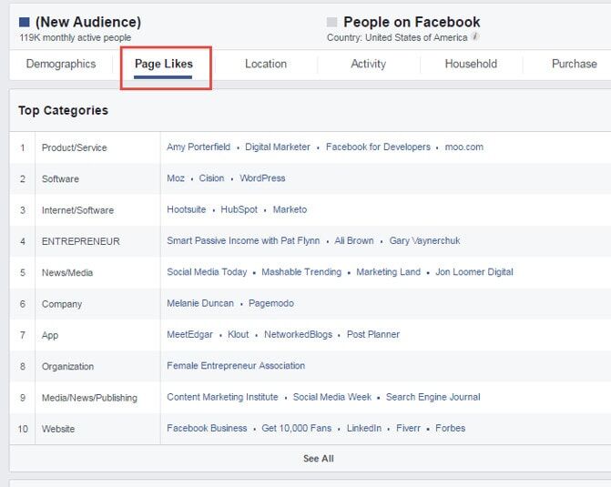611x487 pixels.
Task: Click See All under Top Categories
Action: 319,459
